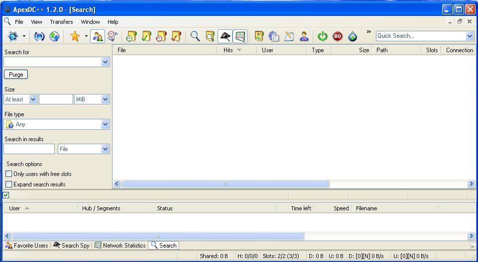Viewport: 478px width, 262px height.
Task: Toggle the red 80 speed limit icon
Action: click(338, 36)
